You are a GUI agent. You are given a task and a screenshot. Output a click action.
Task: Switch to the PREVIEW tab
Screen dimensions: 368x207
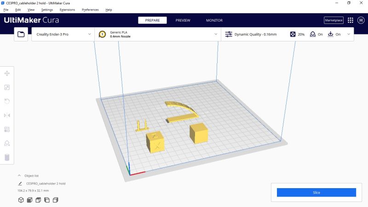point(183,20)
